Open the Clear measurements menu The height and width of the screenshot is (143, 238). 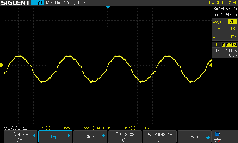90,137
